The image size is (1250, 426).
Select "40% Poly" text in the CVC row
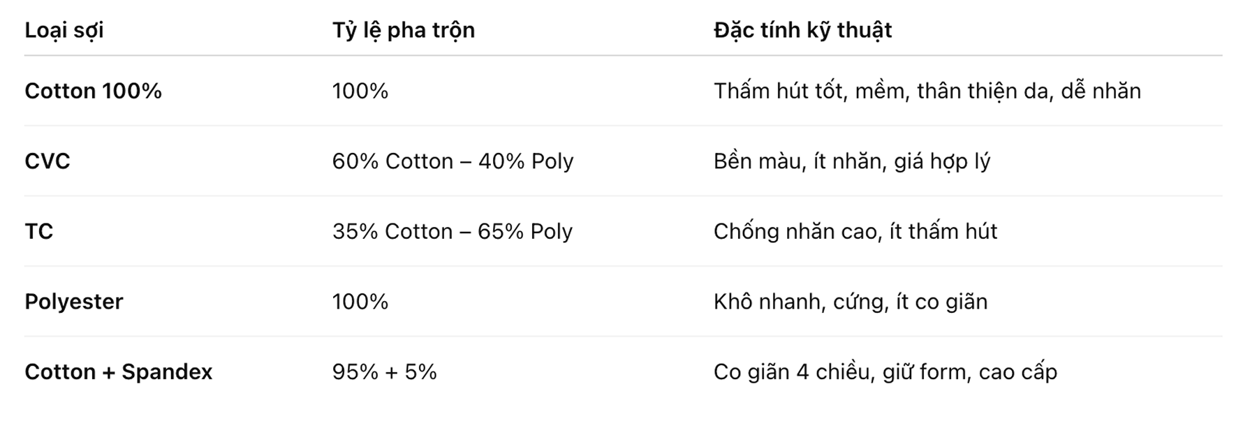pos(525,161)
